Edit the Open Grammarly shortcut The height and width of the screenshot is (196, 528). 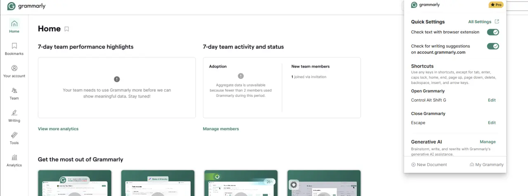pyautogui.click(x=492, y=100)
